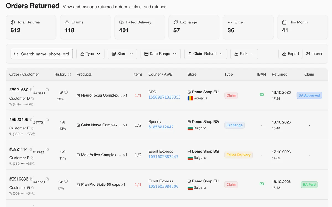This screenshot has height=207, width=332.
Task: Copy the reference number #47791
Action: pyautogui.click(x=47, y=120)
